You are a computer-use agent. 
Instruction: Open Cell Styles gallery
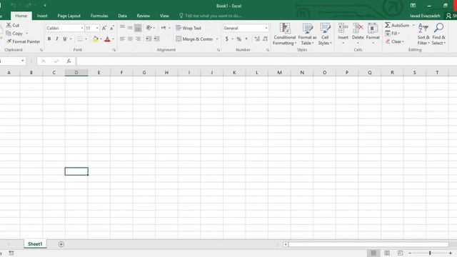325,34
